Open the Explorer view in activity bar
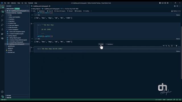The width and height of the screenshot is (182, 102). pyautogui.click(x=2, y=7)
